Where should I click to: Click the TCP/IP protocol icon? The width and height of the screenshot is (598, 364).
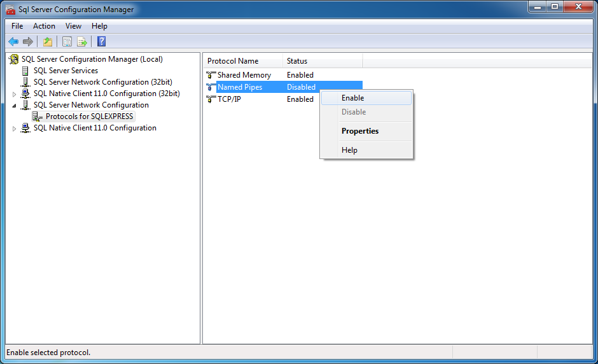click(211, 99)
